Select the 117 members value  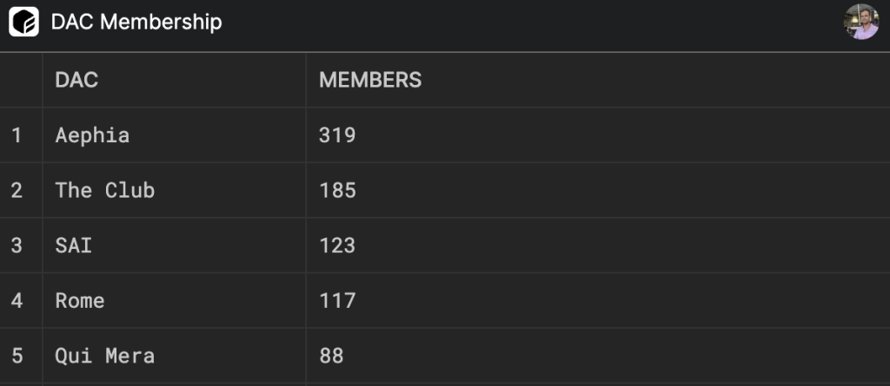[x=337, y=301]
